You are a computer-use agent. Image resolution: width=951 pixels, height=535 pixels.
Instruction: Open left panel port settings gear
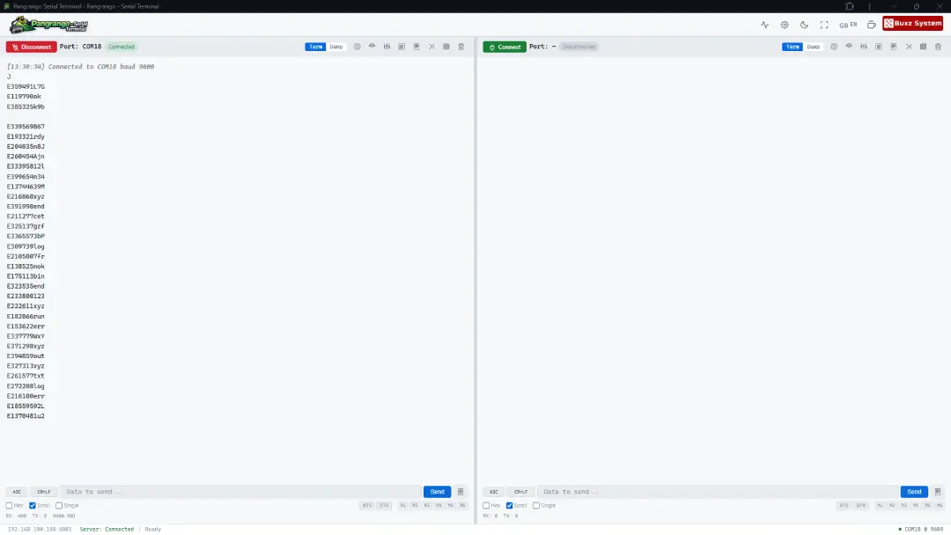(x=358, y=47)
